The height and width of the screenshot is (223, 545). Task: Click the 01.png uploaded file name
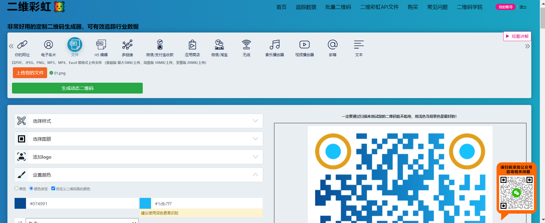click(x=60, y=73)
